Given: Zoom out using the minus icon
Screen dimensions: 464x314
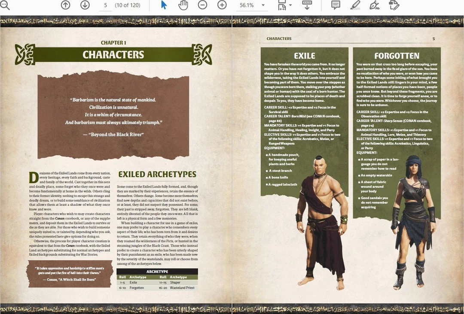Looking at the screenshot, I should click(x=202, y=6).
